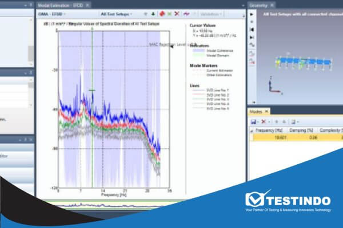Screen dimensions: 343x228
Task: Click SVD Line No. 3 legend entry
Action: pyautogui.click(x=210, y=100)
